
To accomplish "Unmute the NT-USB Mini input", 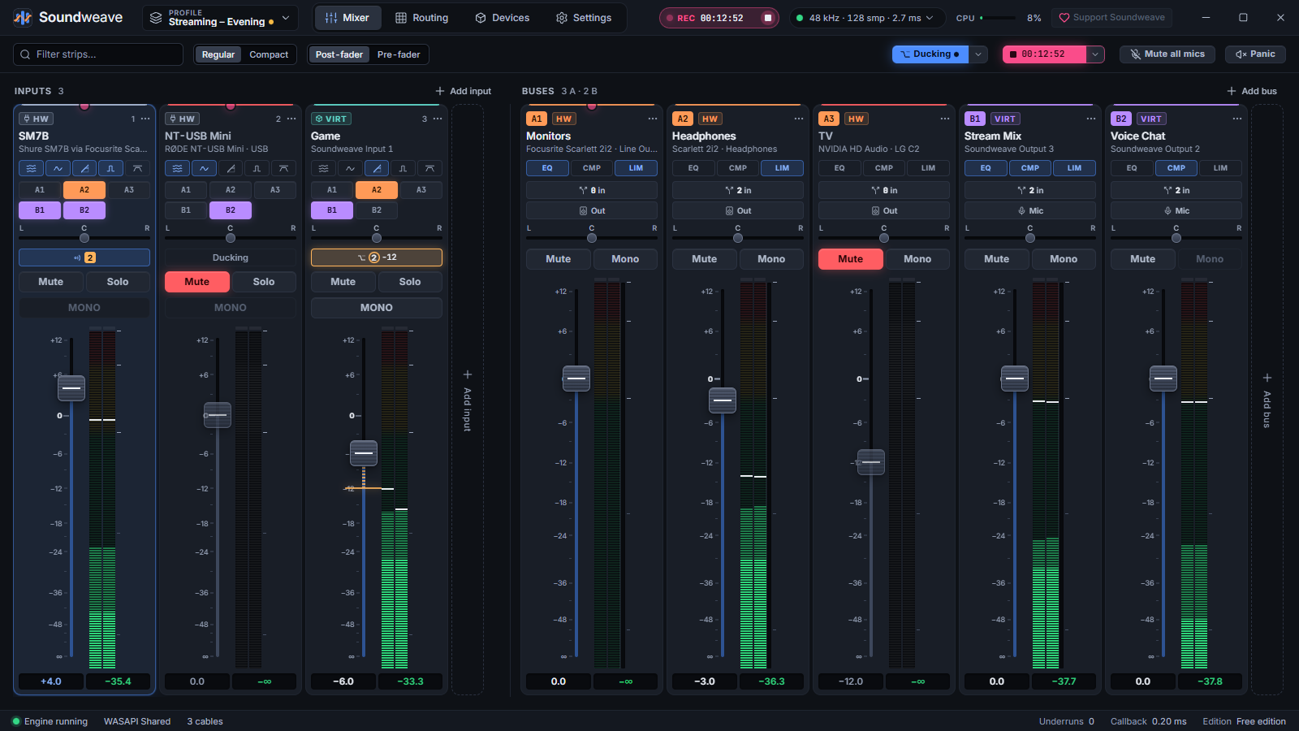I will [197, 282].
